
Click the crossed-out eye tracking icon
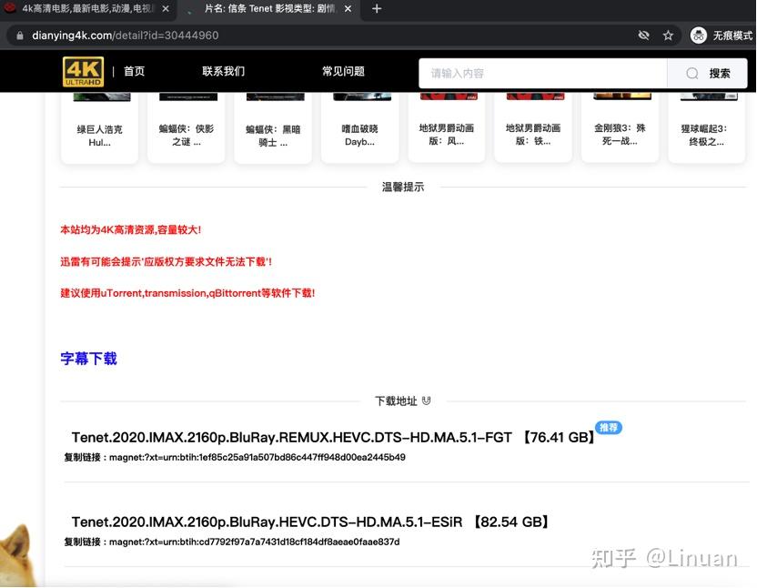click(x=643, y=35)
